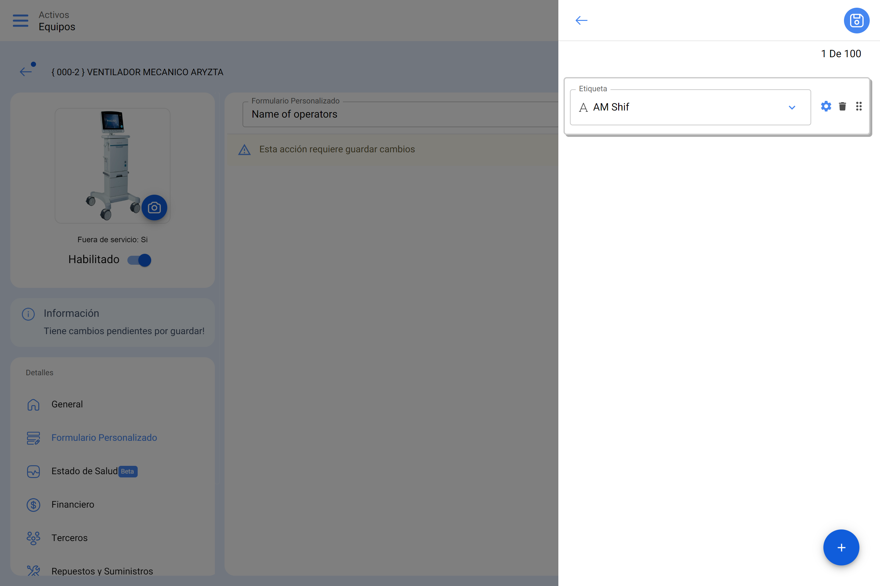The height and width of the screenshot is (586, 880).
Task: Click the warning triangle icon
Action: (244, 149)
